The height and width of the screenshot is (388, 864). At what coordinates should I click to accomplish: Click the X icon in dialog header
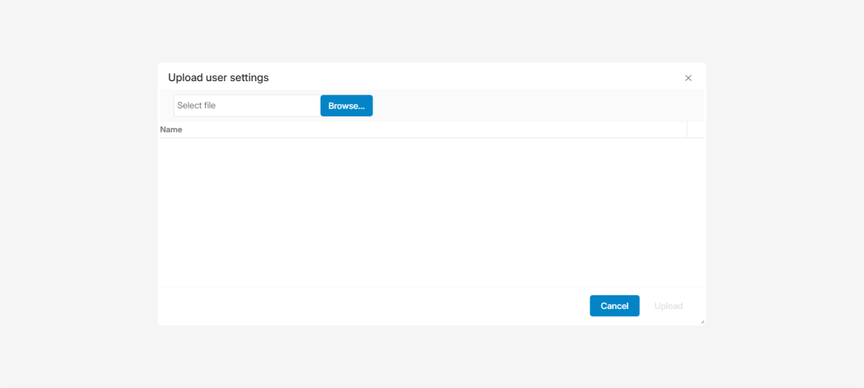(x=688, y=78)
